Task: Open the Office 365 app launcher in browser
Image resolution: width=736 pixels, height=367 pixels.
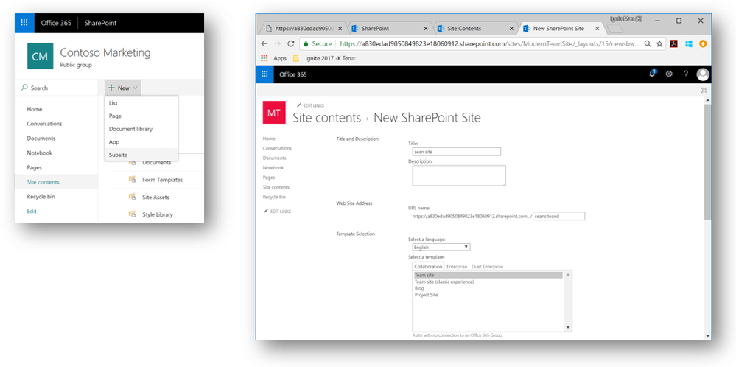Action: (x=264, y=74)
